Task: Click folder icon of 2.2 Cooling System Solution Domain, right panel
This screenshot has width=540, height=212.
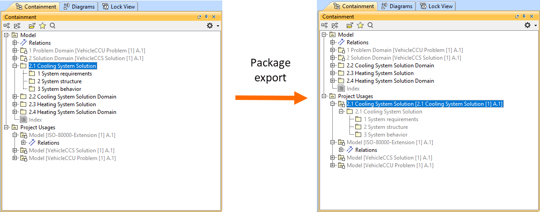Action: tap(341, 66)
